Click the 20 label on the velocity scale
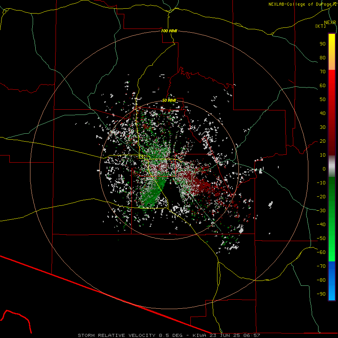The image size is (338, 338). pyautogui.click(x=323, y=141)
